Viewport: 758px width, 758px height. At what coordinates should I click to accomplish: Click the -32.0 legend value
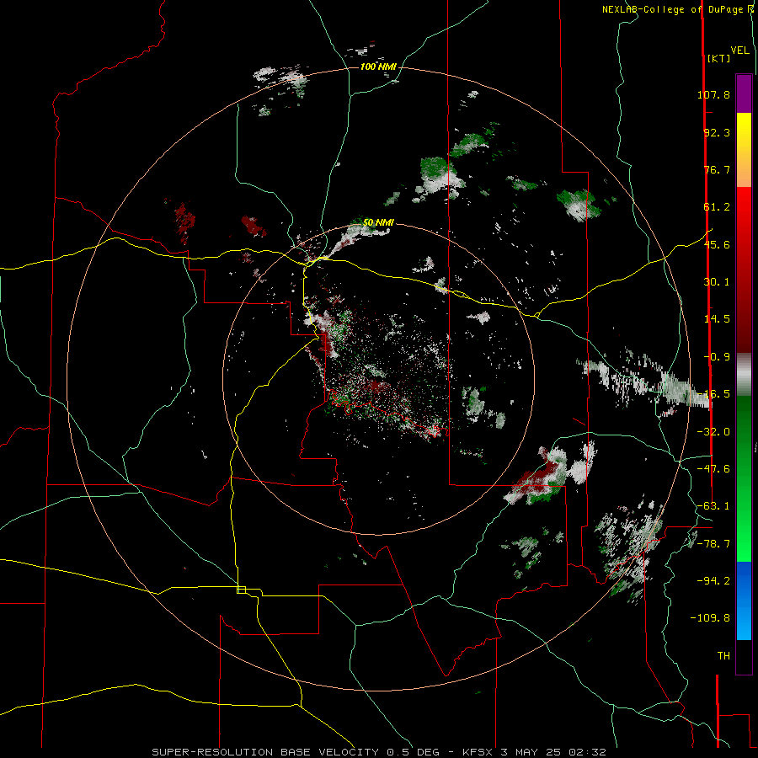(713, 432)
